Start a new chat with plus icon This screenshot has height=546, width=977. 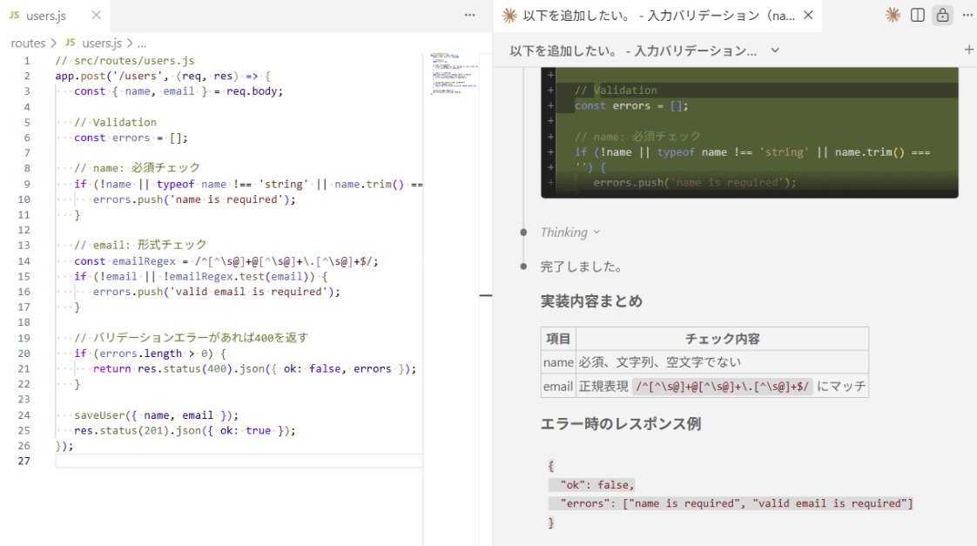[x=968, y=50]
